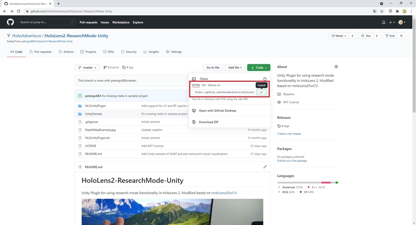
Task: Open the HL2UnityPlugin folder
Action: tap(95, 106)
